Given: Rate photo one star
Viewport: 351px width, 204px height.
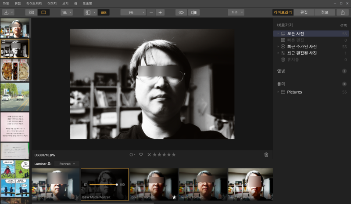Looking at the screenshot, I should coord(154,155).
